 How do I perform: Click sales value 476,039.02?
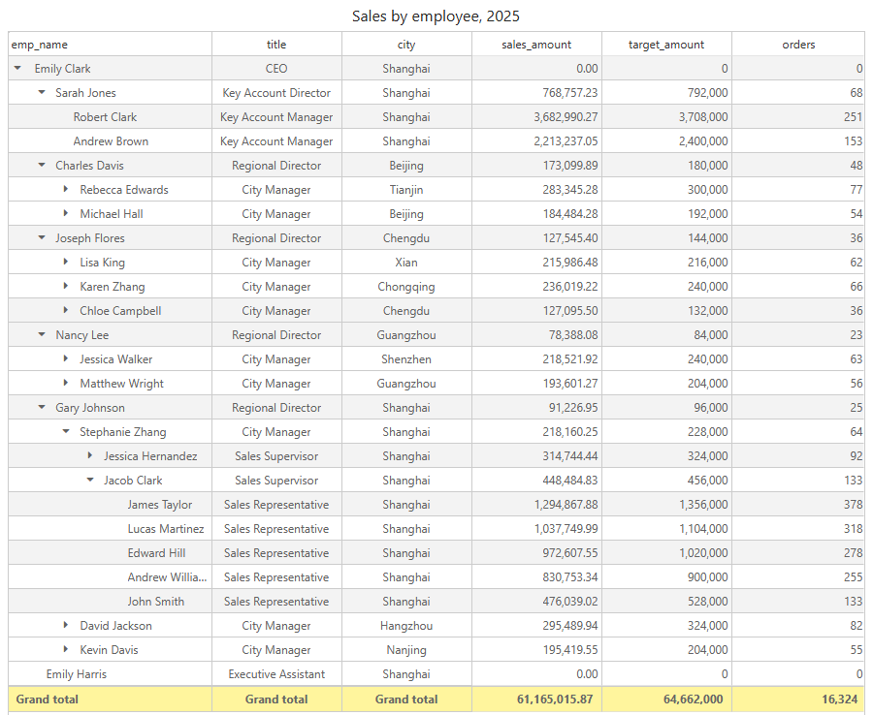point(570,601)
